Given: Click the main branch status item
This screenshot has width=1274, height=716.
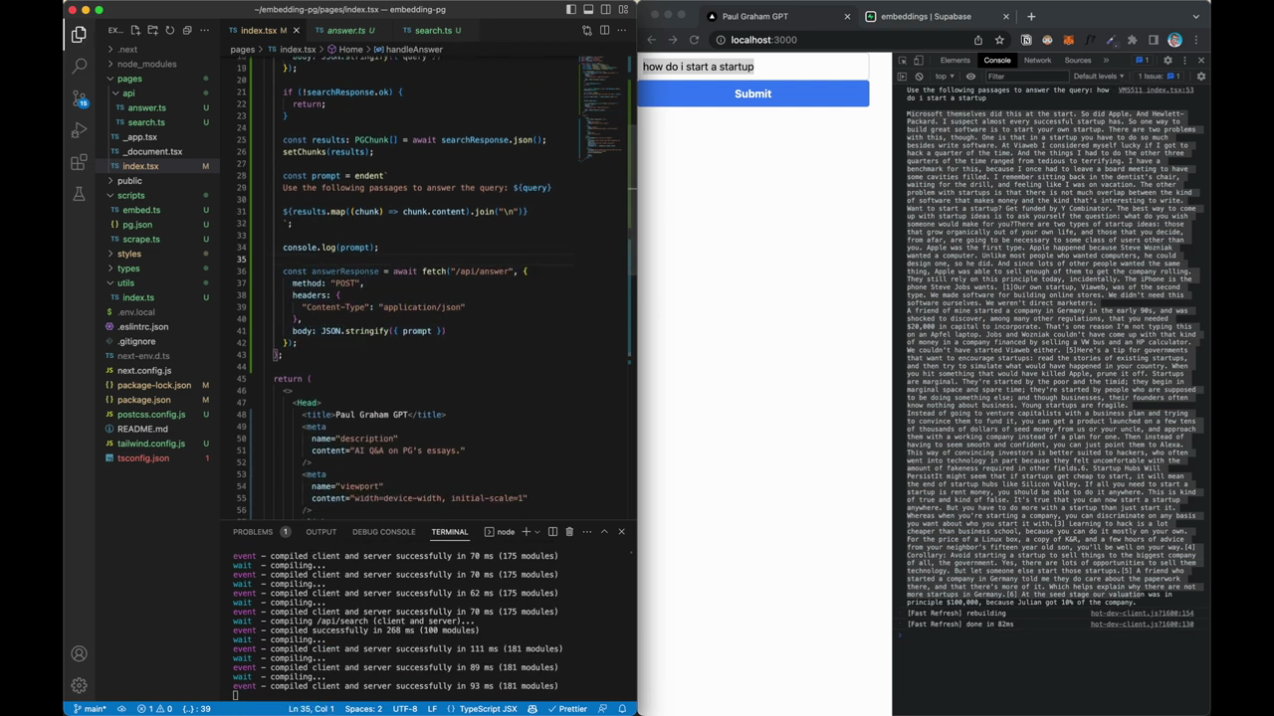Looking at the screenshot, I should pyautogui.click(x=89, y=709).
